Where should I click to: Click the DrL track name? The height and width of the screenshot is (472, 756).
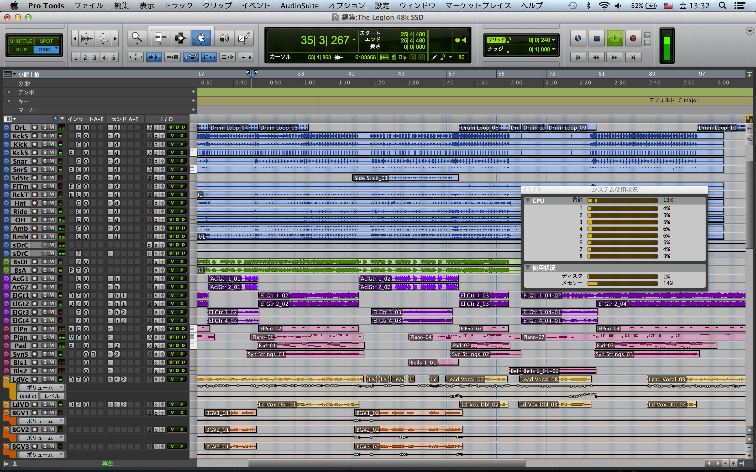click(x=20, y=127)
